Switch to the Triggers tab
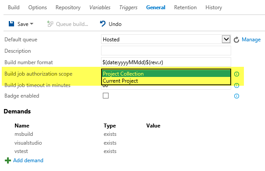Viewport: 265px width, 171px height. click(128, 7)
